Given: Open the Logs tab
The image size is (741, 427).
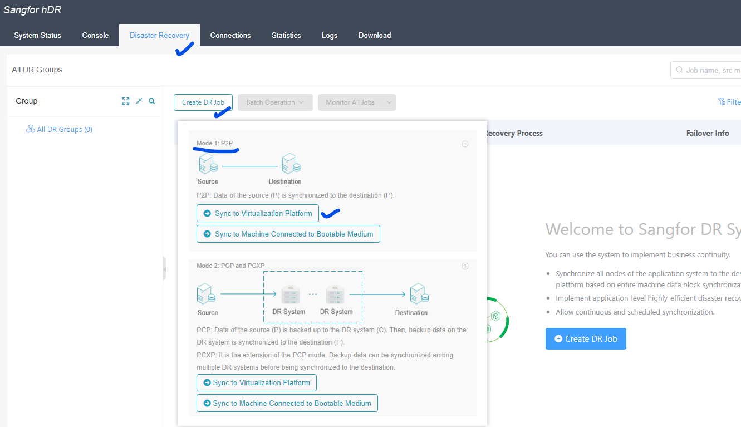Looking at the screenshot, I should [330, 35].
